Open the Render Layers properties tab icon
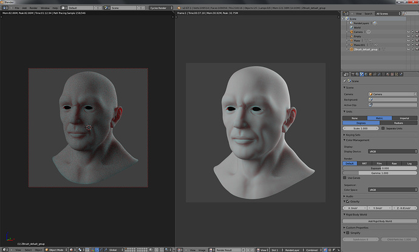The height and width of the screenshot is (252, 419). click(357, 75)
